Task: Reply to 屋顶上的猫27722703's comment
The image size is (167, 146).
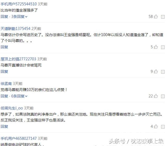Action: [4, 71]
